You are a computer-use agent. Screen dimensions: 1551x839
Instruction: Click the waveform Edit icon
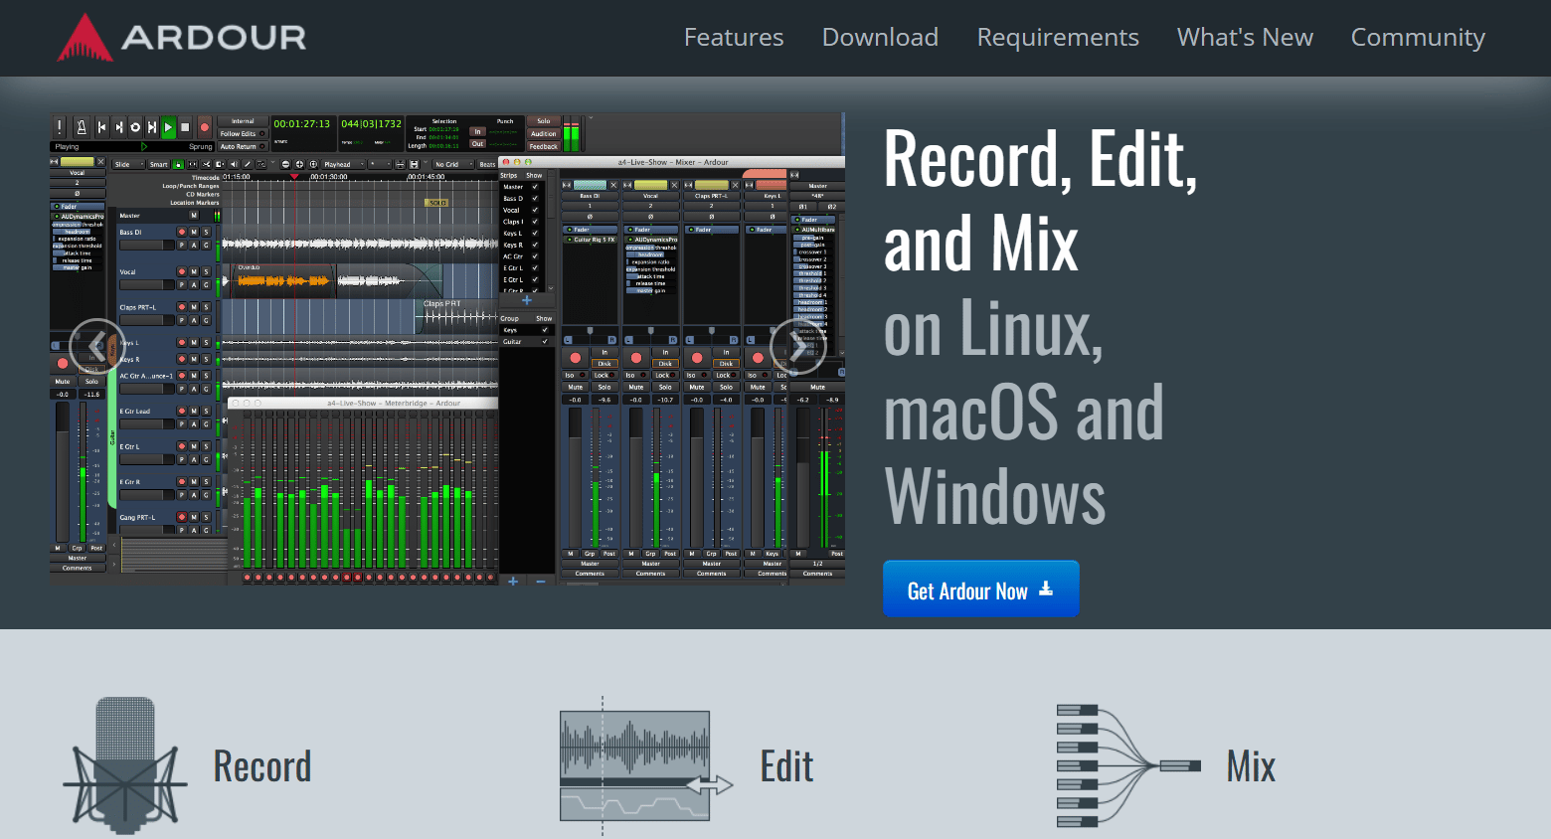(646, 765)
